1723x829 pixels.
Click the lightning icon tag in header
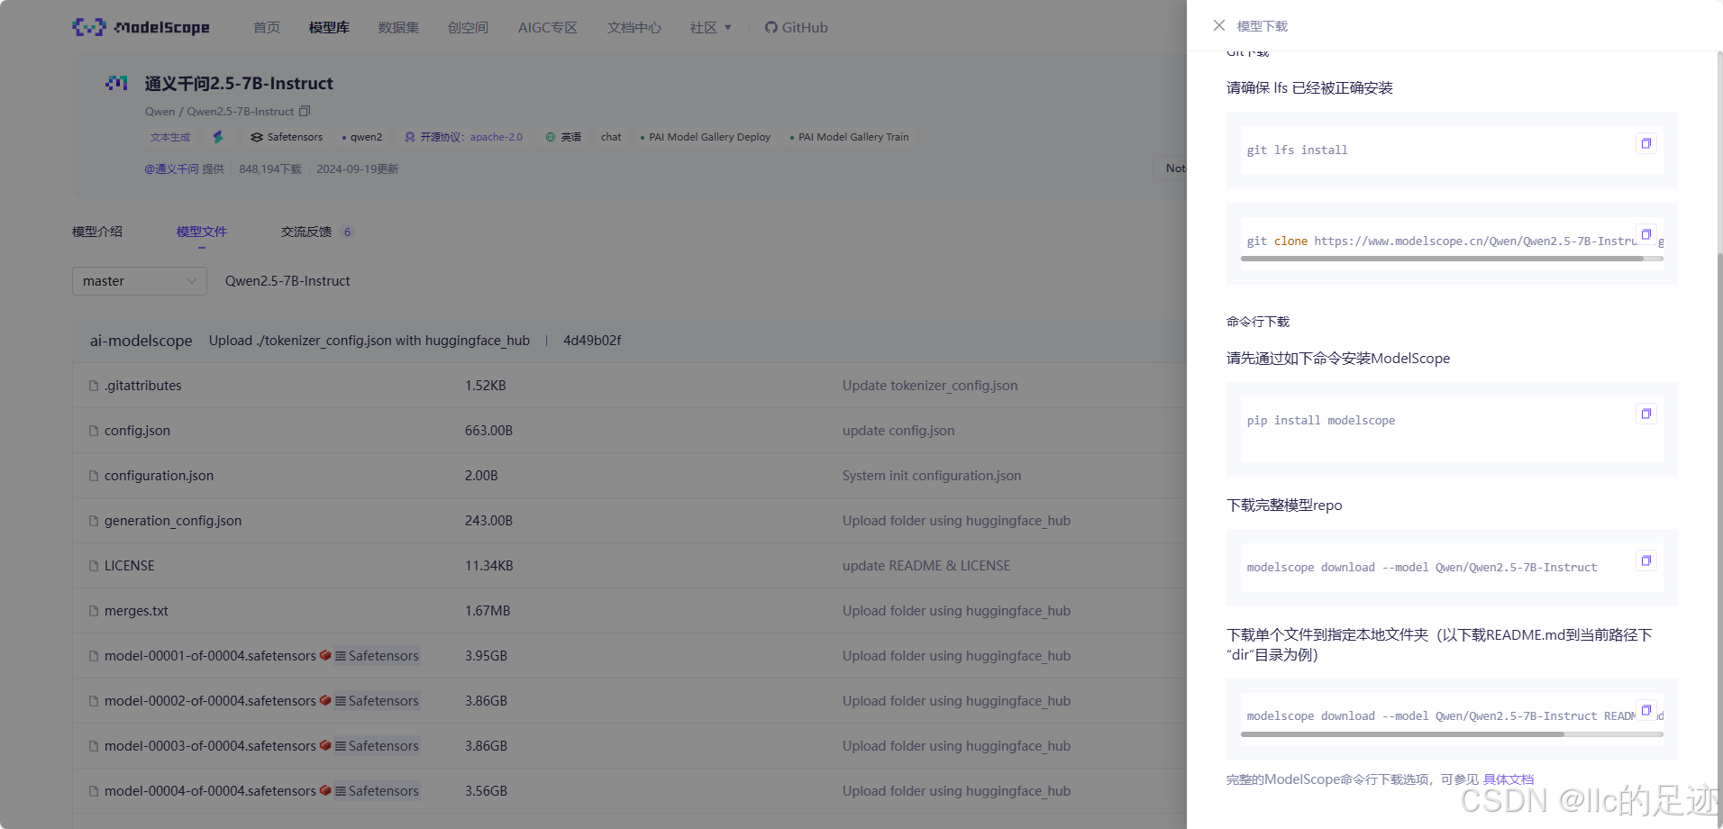point(217,137)
